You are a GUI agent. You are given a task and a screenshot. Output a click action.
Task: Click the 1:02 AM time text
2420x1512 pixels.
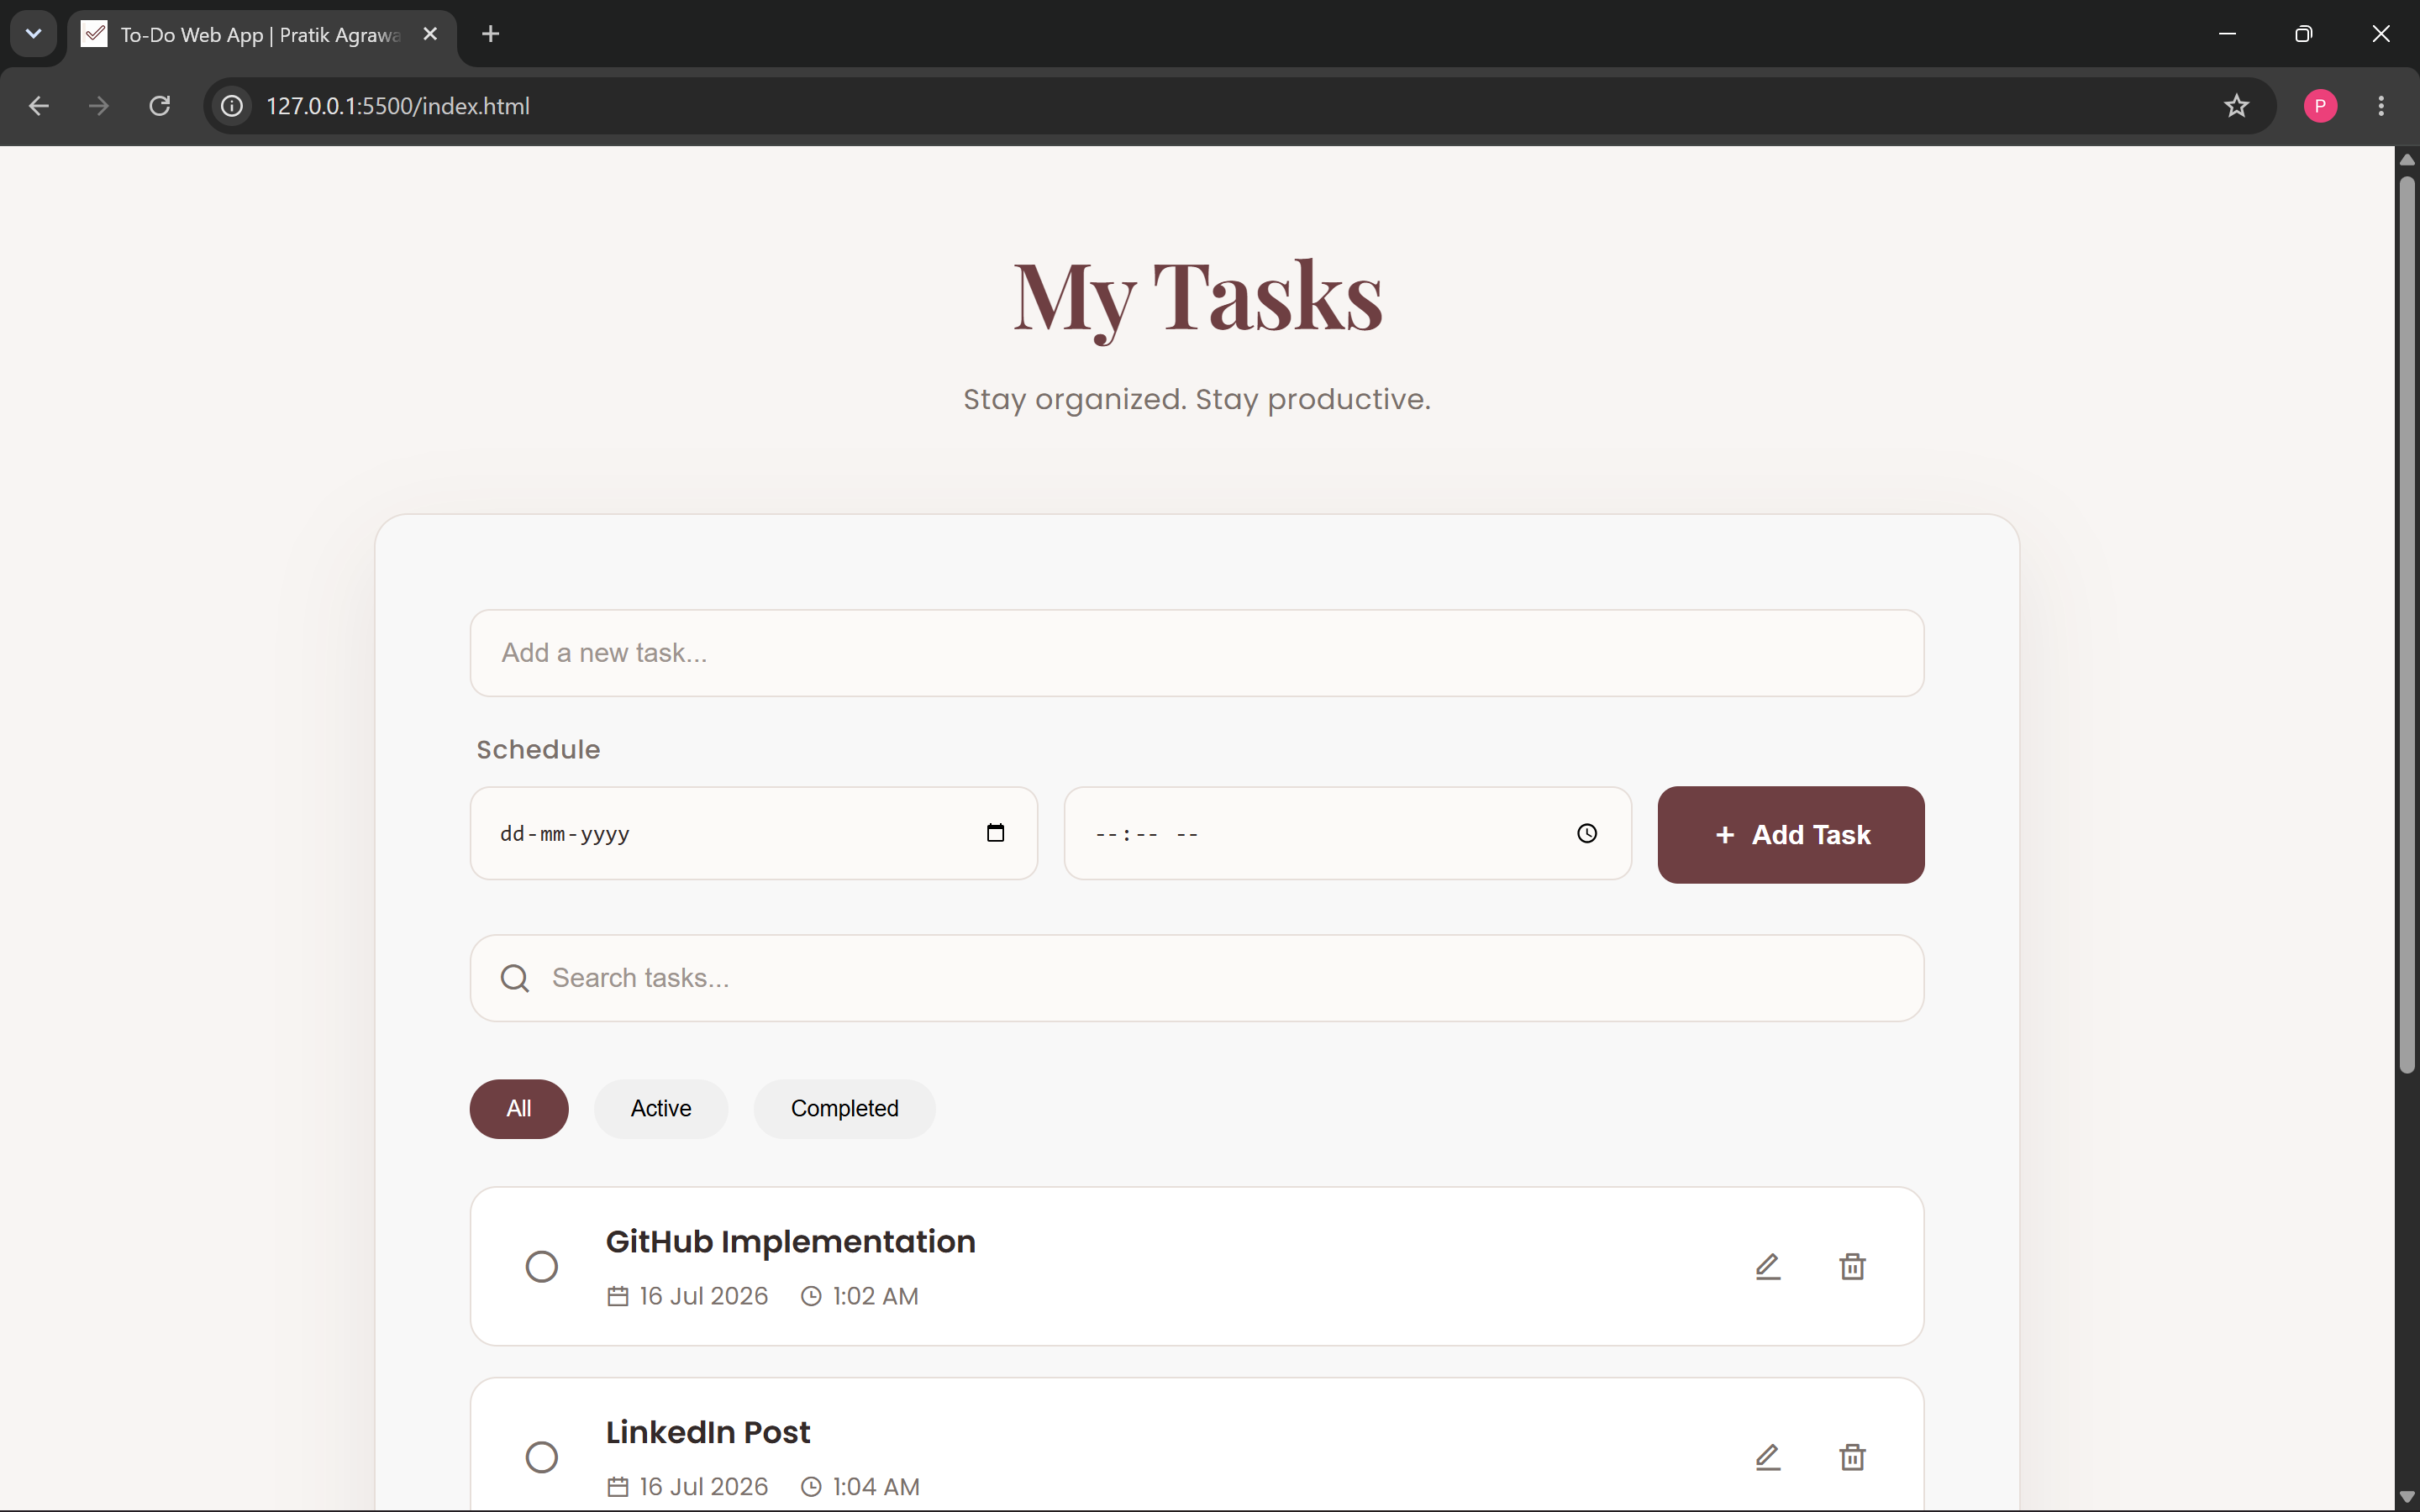pos(875,1296)
